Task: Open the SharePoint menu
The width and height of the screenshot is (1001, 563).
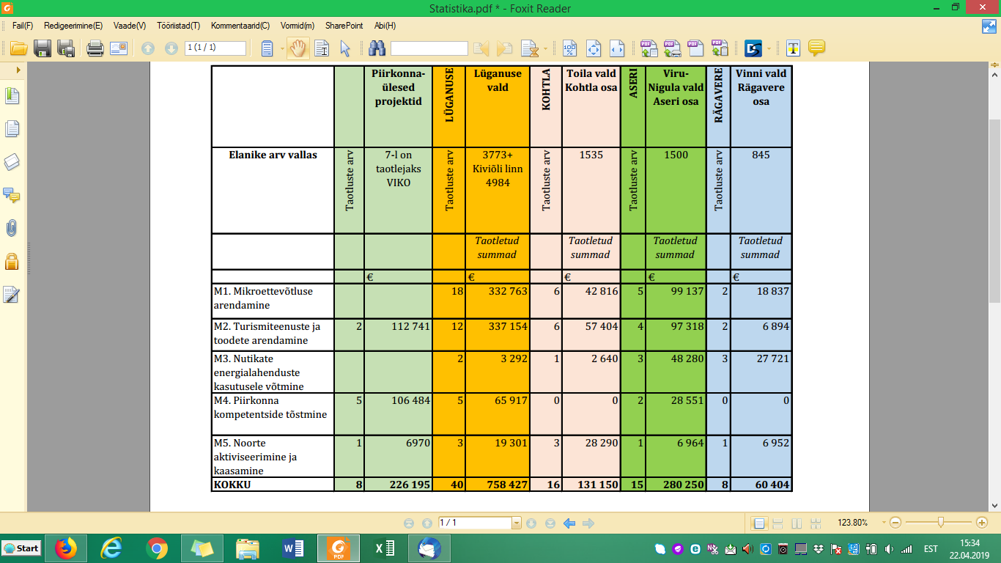Action: click(344, 26)
